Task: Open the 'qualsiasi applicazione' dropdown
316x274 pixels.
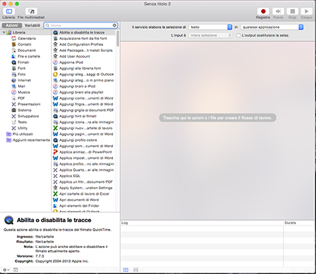Action: pos(272,27)
